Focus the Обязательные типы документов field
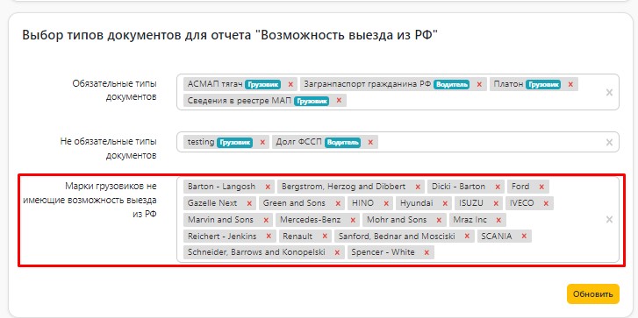This screenshot has height=318, width=638. 398,92
